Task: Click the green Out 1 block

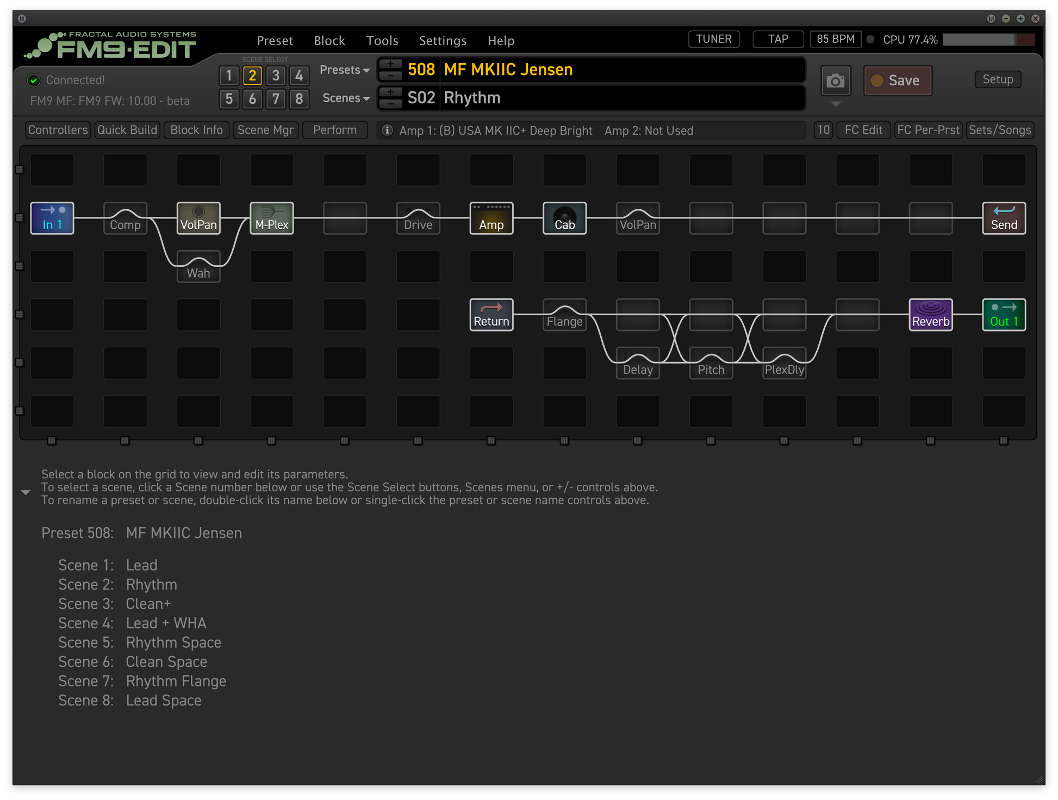Action: [1004, 315]
